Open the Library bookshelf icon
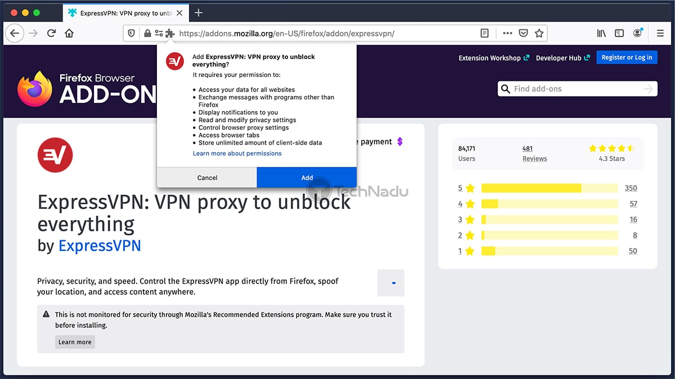675x379 pixels. pyautogui.click(x=601, y=33)
